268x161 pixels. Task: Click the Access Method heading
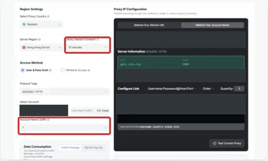pos(31,63)
